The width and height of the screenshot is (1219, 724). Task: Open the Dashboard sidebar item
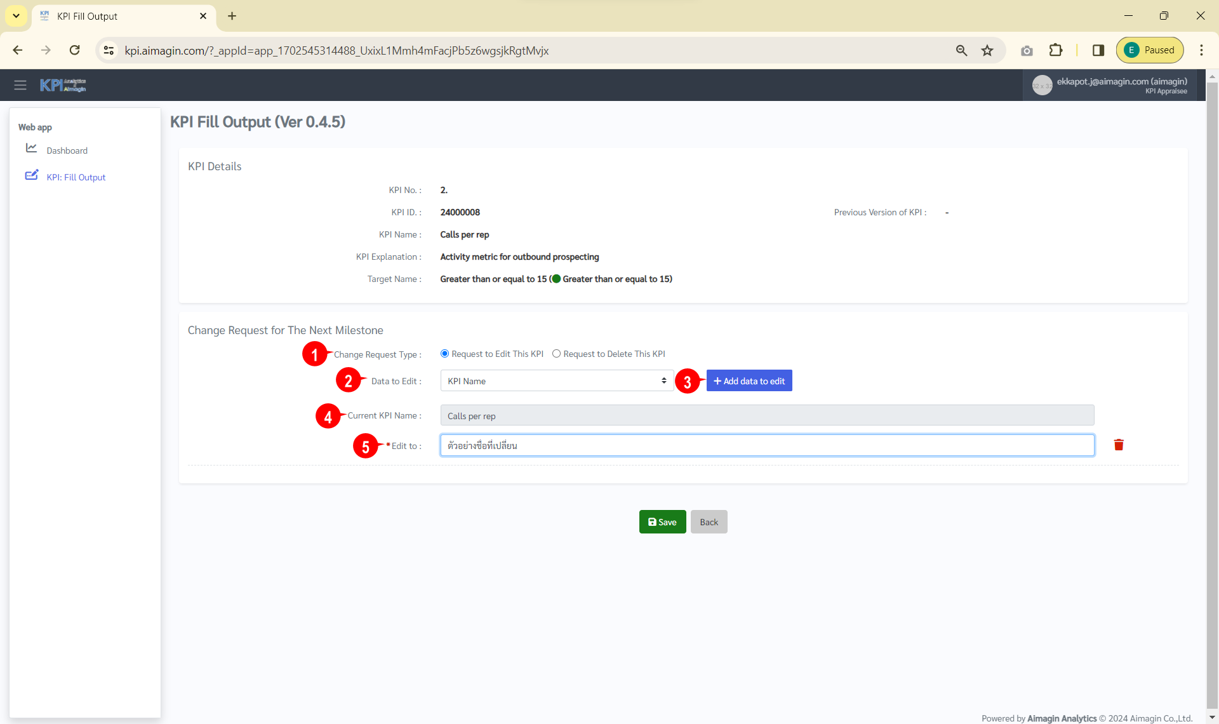[67, 151]
